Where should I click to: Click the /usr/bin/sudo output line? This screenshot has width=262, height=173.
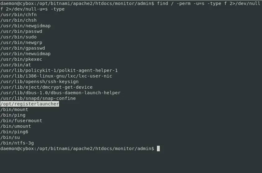pos(19,37)
